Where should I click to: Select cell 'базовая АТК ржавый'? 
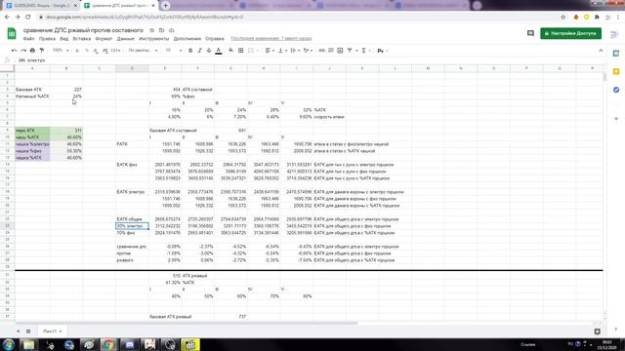click(x=171, y=317)
